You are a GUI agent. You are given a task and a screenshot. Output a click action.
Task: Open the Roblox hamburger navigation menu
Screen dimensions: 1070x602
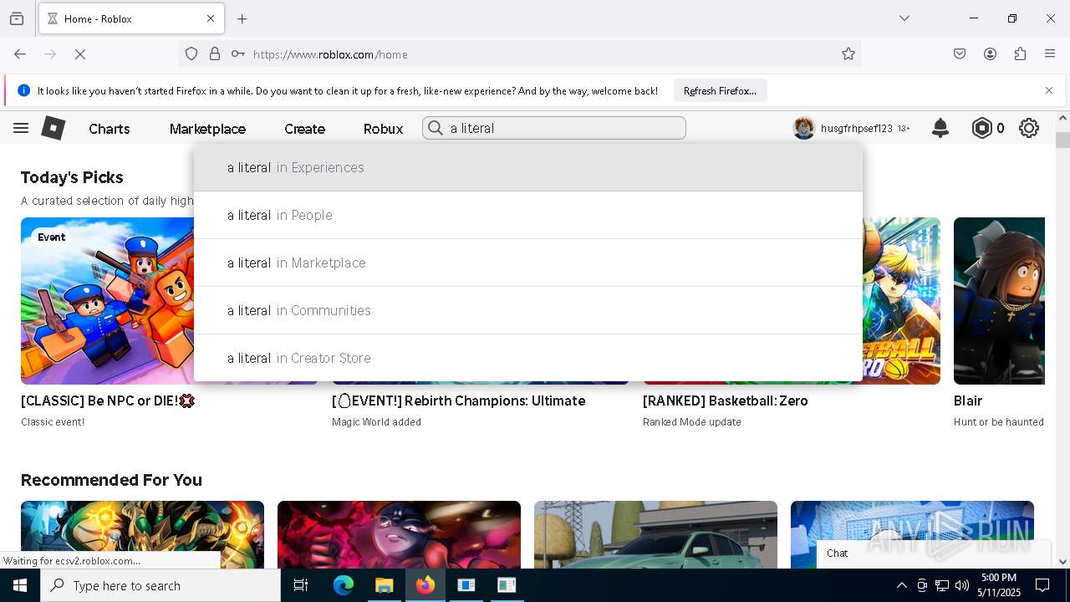pyautogui.click(x=21, y=128)
